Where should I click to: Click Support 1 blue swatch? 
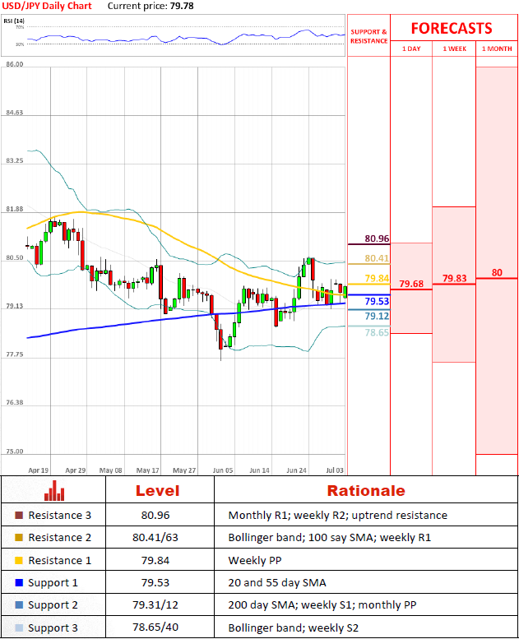point(19,583)
